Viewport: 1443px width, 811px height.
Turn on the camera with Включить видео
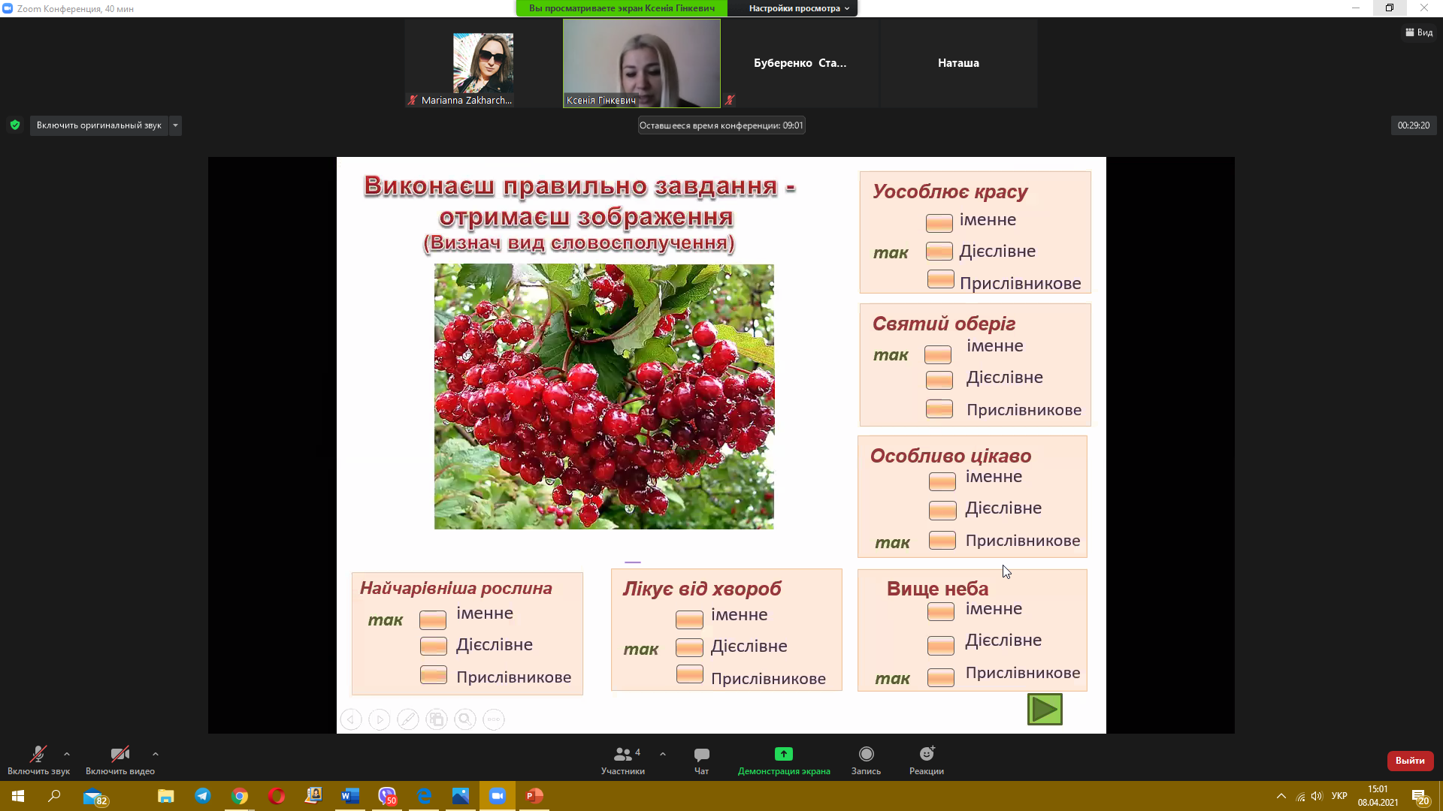[x=119, y=754]
